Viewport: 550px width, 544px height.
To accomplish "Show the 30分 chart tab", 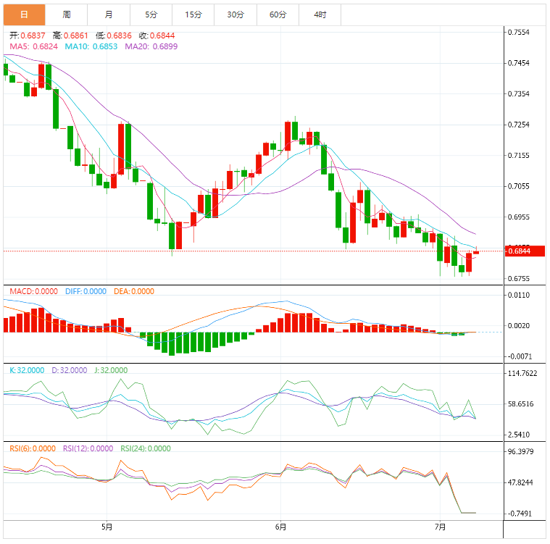I will pos(236,14).
